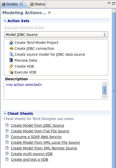Close the Guides tab
The height and width of the screenshot is (168, 116).
[x=21, y=4]
